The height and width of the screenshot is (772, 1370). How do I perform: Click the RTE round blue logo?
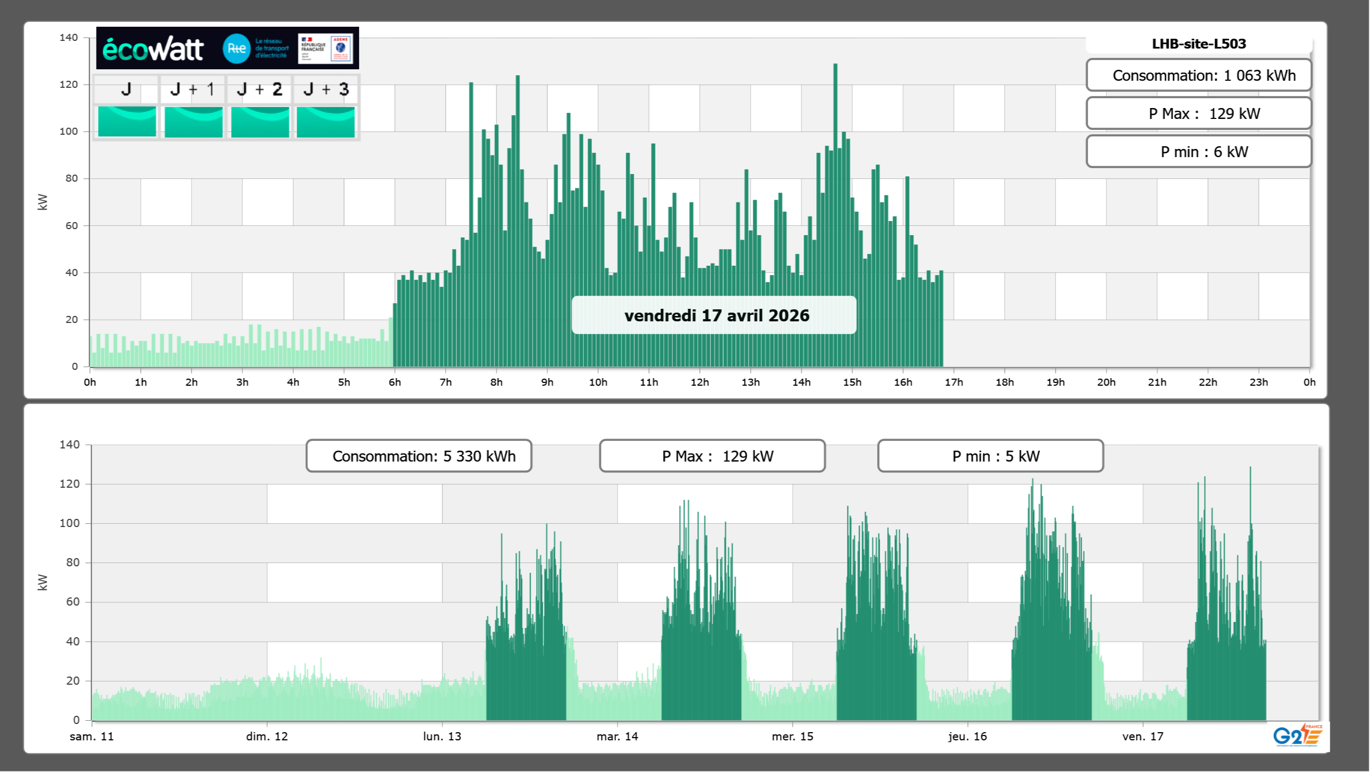(236, 49)
